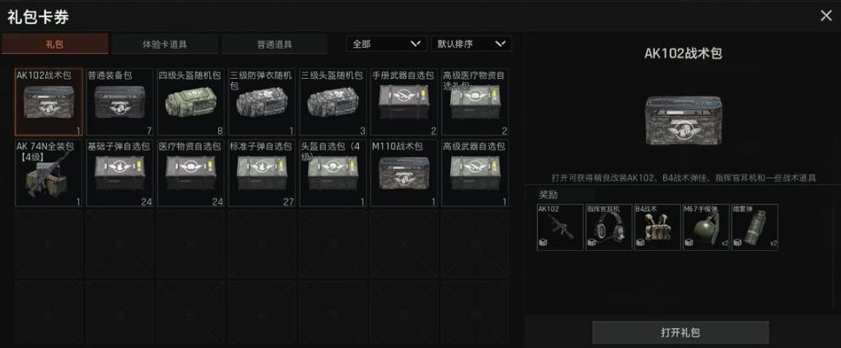Select the 手册武器自选包 crate
This screenshot has width=841, height=348.
pos(404,102)
